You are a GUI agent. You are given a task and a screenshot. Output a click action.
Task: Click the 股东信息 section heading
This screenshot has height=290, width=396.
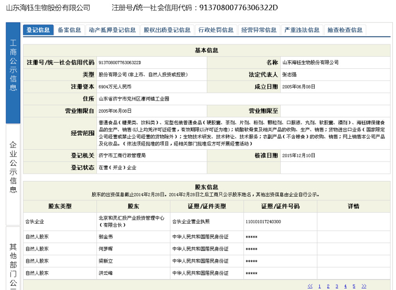tap(206, 187)
